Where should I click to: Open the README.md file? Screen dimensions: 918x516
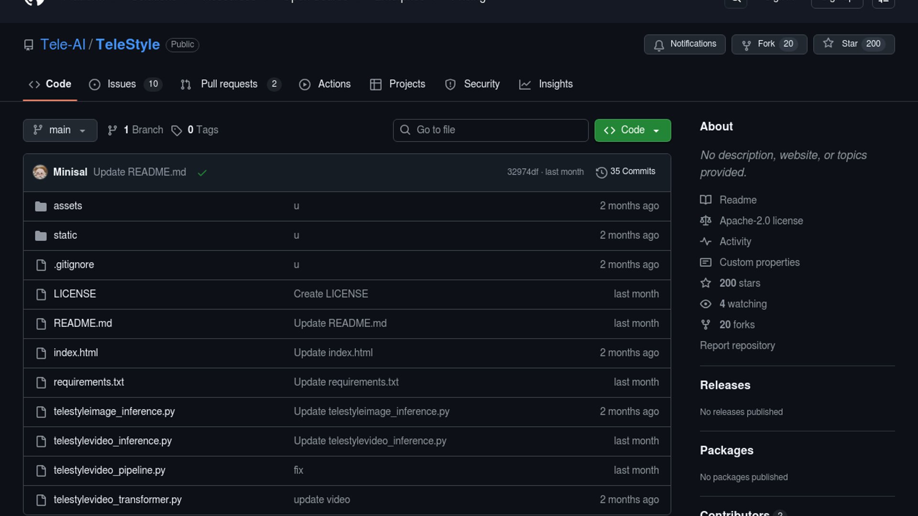point(83,323)
